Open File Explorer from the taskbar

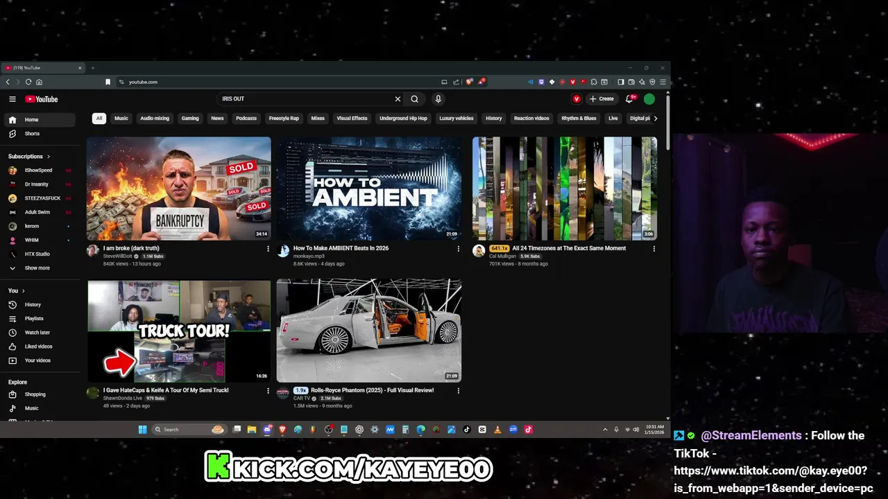point(252,430)
